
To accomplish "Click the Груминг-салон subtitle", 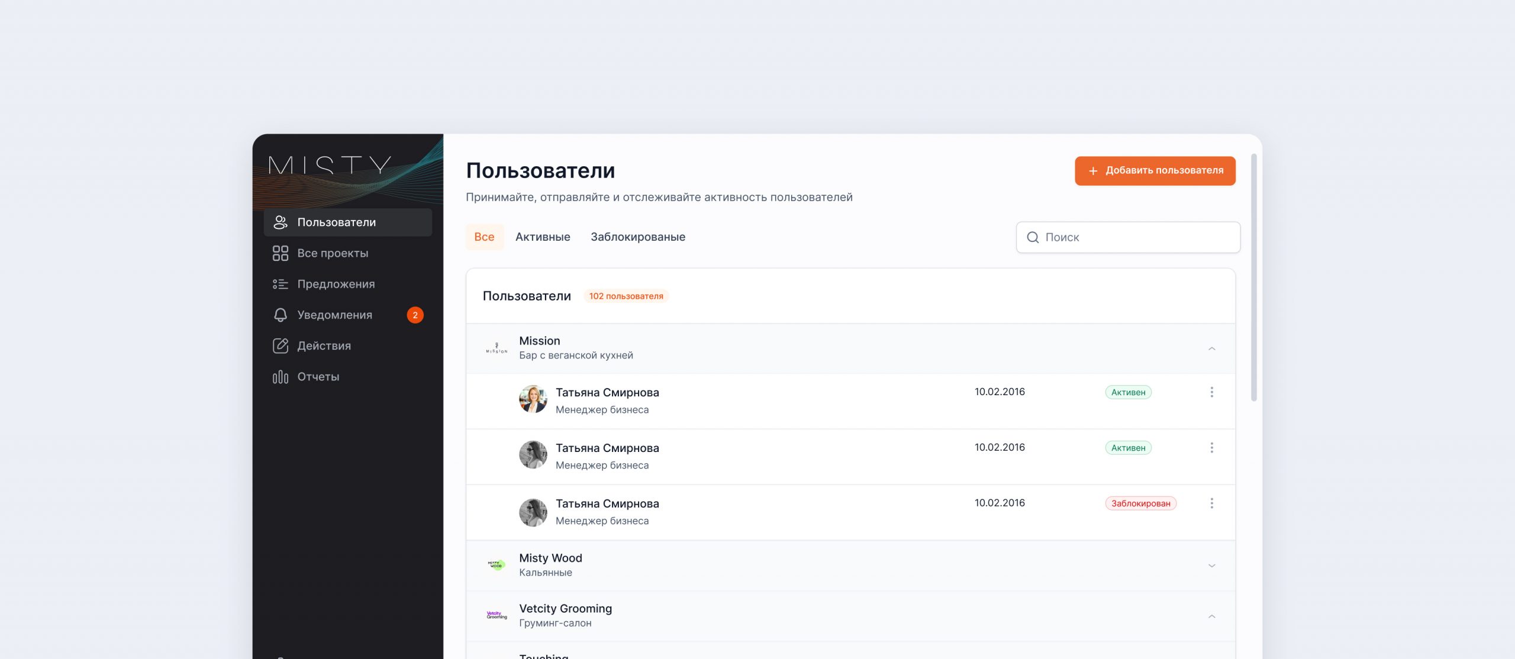I will [x=555, y=624].
